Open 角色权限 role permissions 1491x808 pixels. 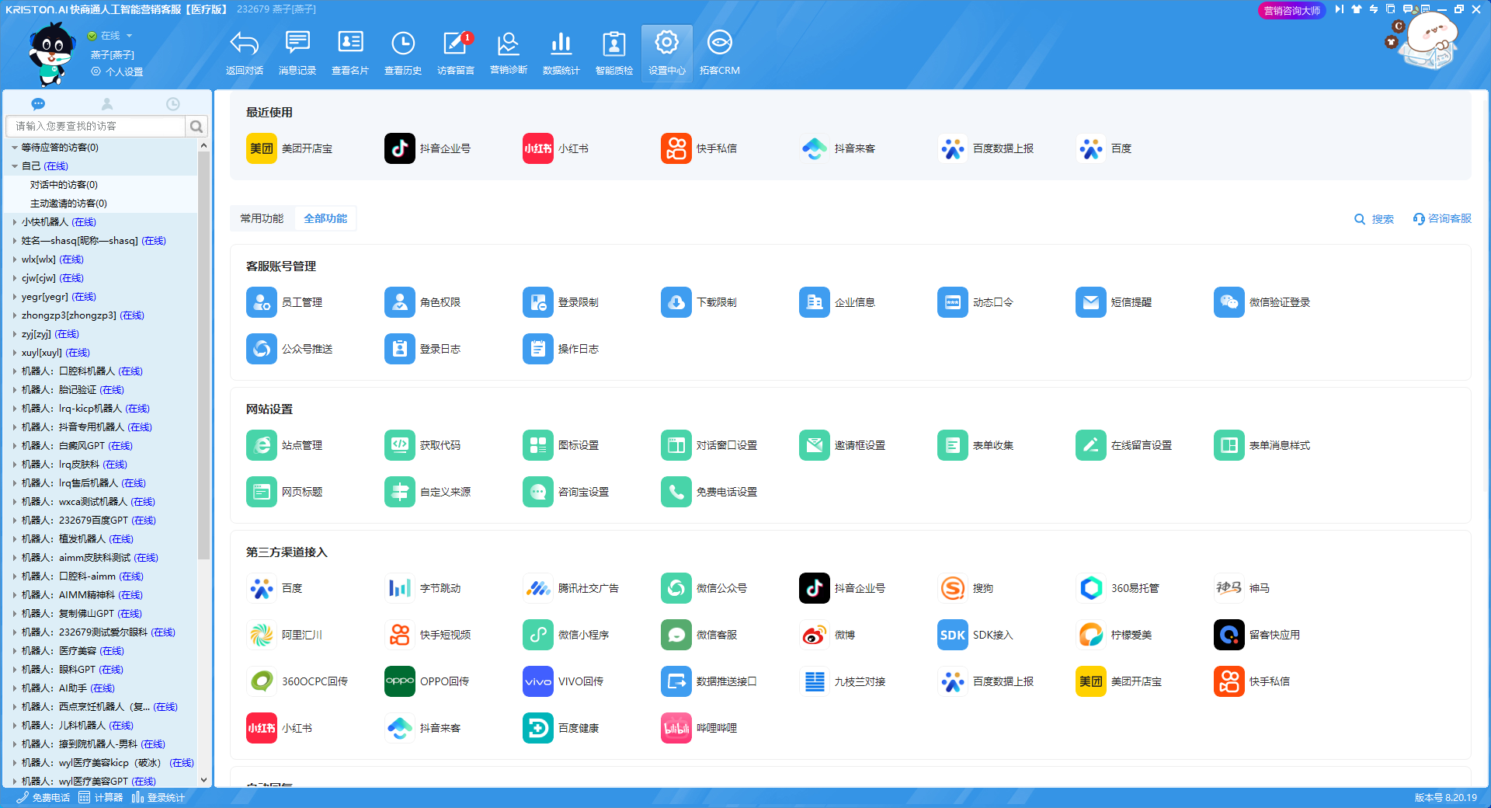pyautogui.click(x=422, y=302)
